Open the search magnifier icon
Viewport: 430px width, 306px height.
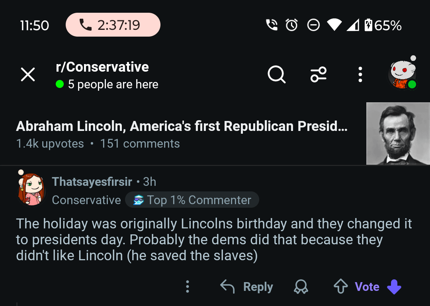pos(276,74)
